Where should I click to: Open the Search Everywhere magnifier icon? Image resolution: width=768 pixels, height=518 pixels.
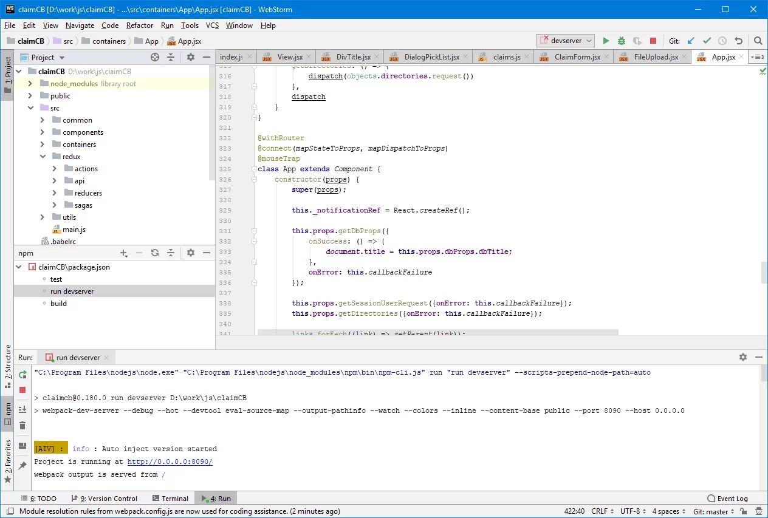(758, 41)
